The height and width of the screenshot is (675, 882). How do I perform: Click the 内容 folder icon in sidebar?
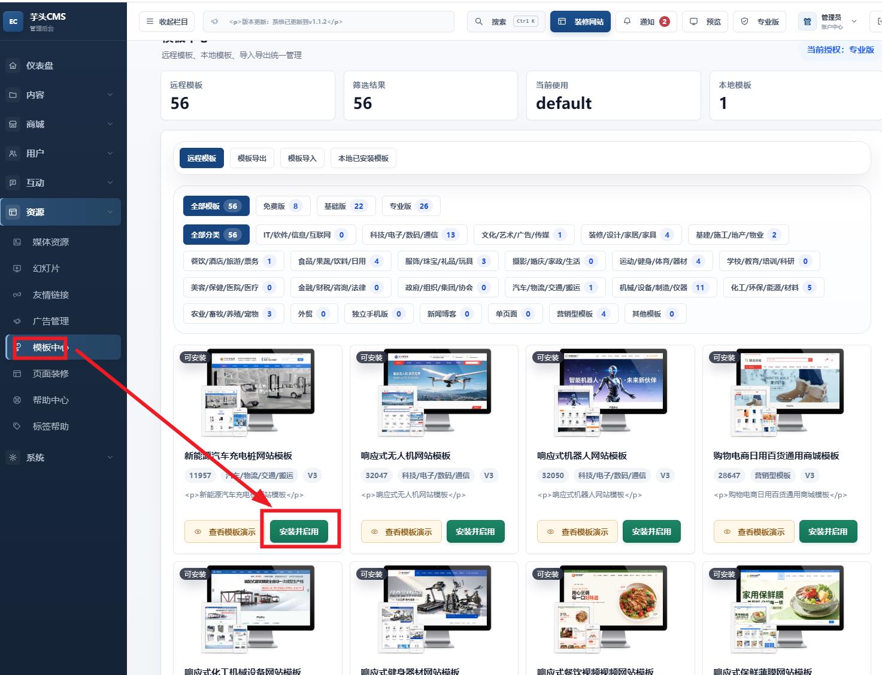(13, 95)
